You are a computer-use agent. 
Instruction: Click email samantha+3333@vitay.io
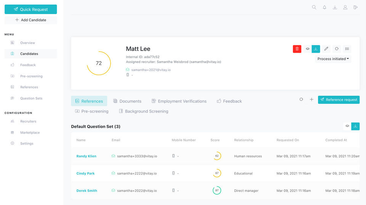click(x=137, y=156)
